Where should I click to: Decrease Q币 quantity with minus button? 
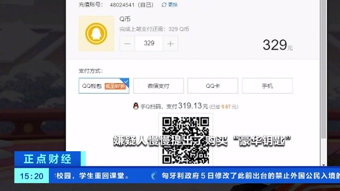[127, 44]
